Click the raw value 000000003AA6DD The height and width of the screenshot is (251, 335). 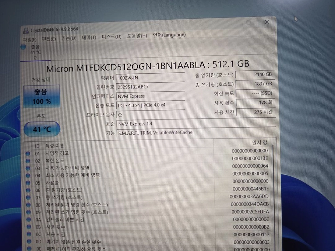click(249, 196)
